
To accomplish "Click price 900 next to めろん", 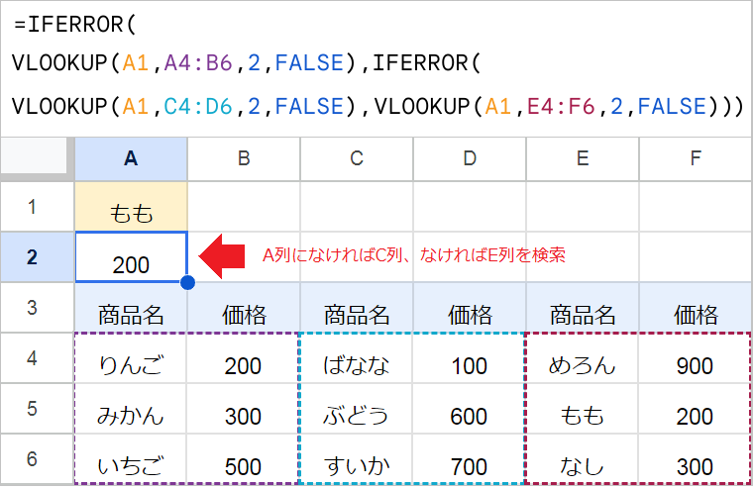I will coord(696,358).
